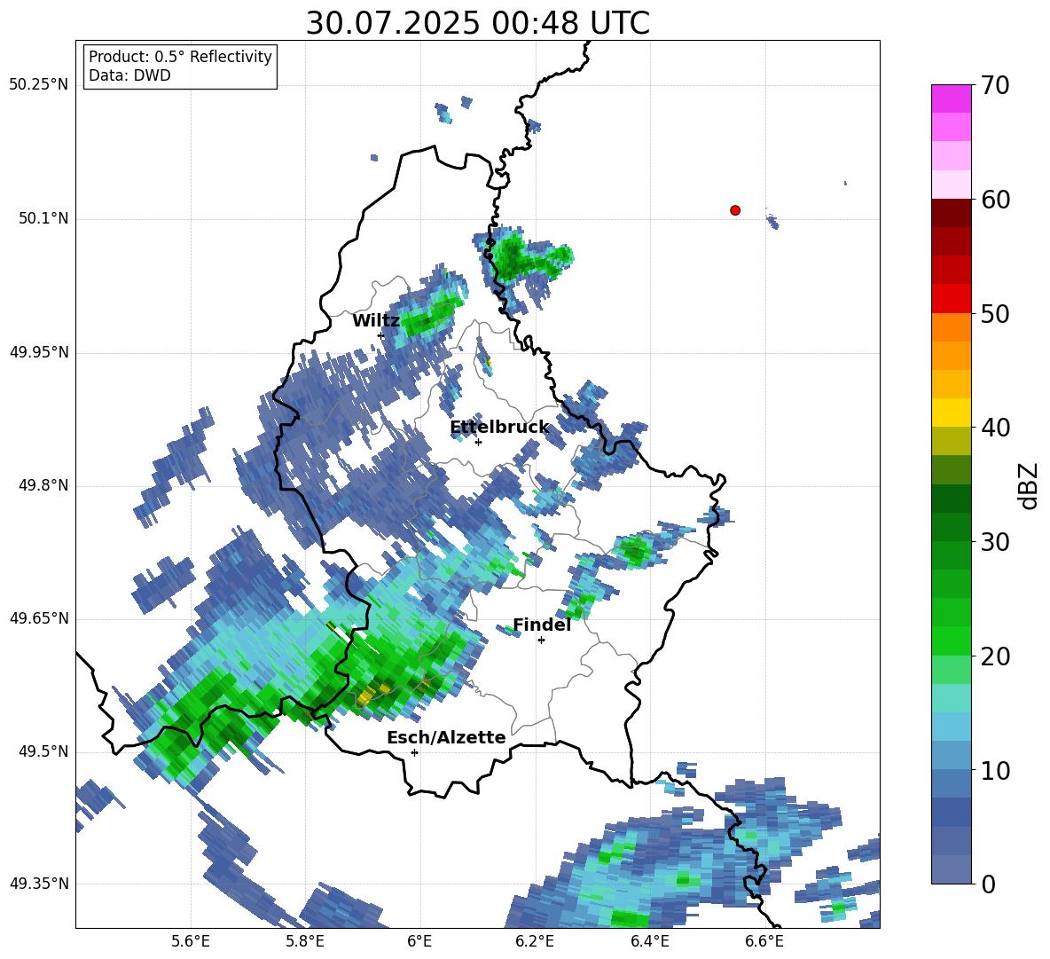Click the colorbar tick label 10
Viewport: 1050px width, 959px height.
click(x=995, y=770)
